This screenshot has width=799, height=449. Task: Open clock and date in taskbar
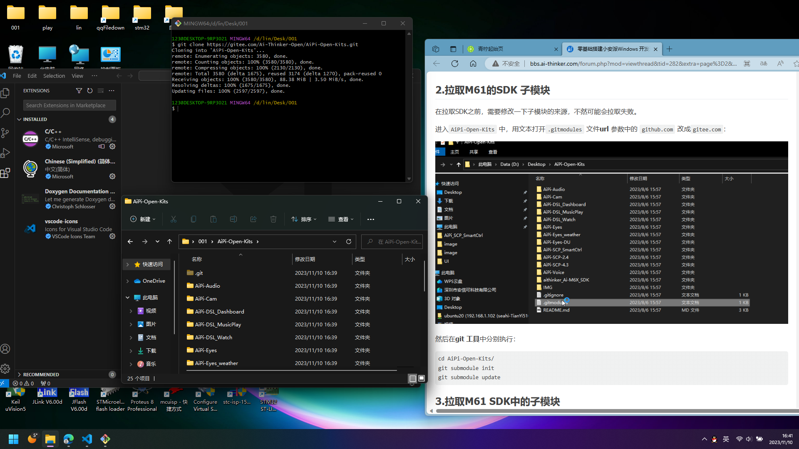pyautogui.click(x=781, y=439)
